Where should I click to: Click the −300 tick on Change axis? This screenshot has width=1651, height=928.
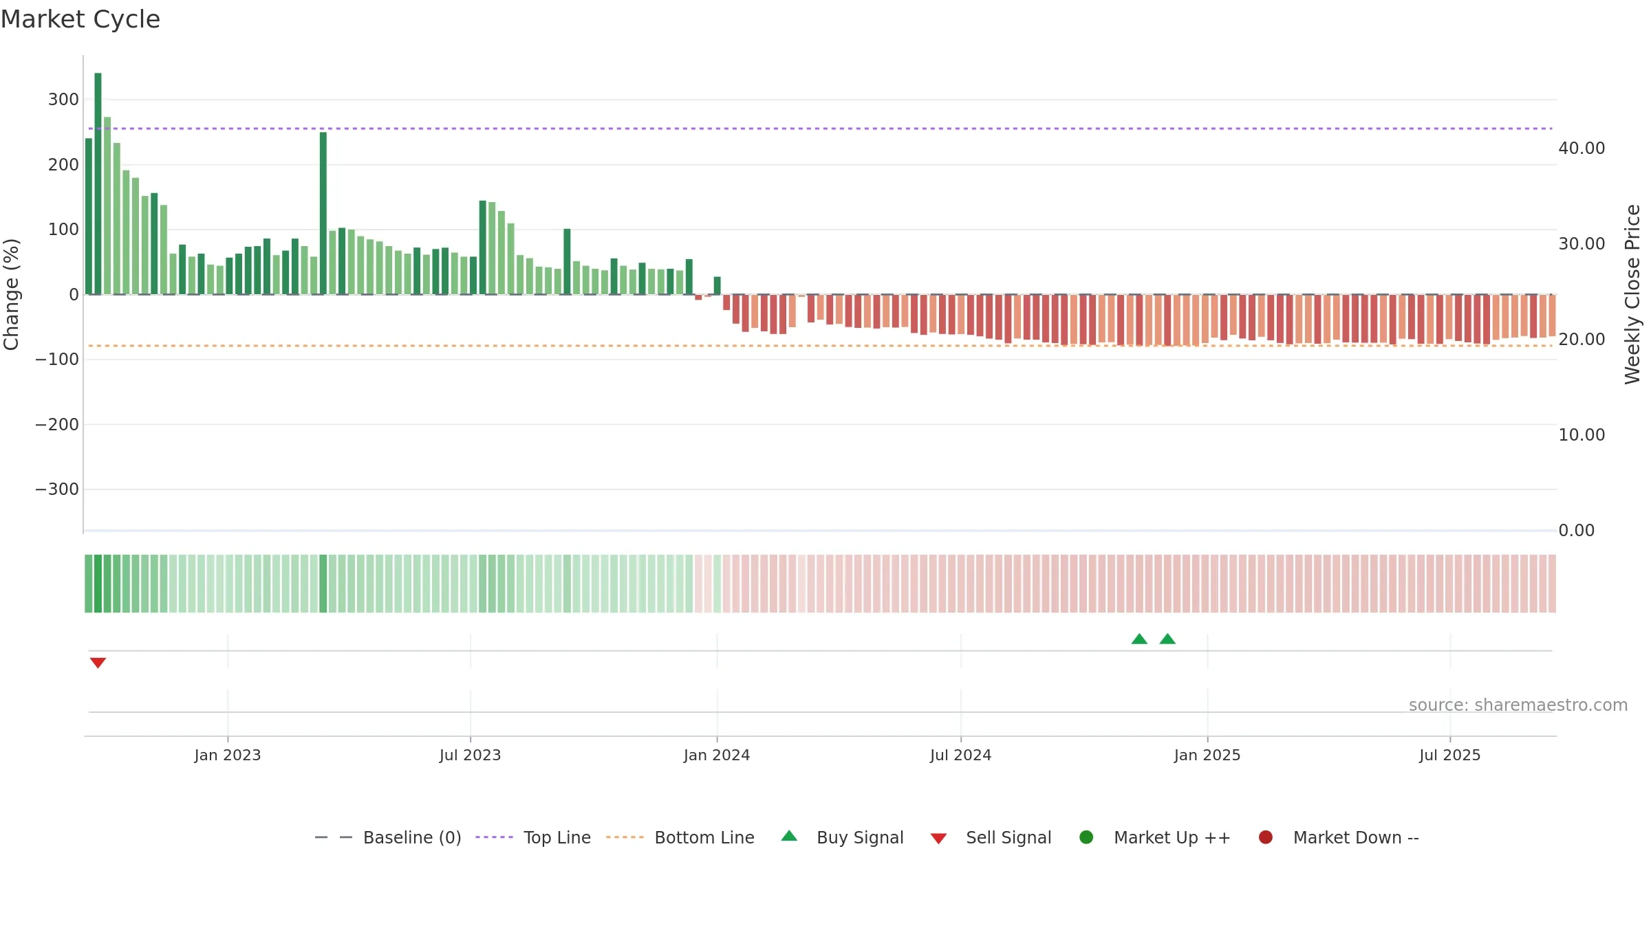(57, 489)
